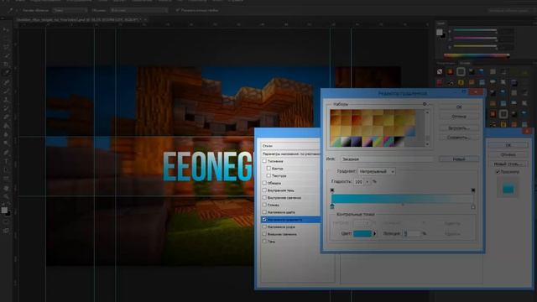The width and height of the screenshot is (537, 302).
Task: Enable the Тень effect checkbox
Action: 264,241
